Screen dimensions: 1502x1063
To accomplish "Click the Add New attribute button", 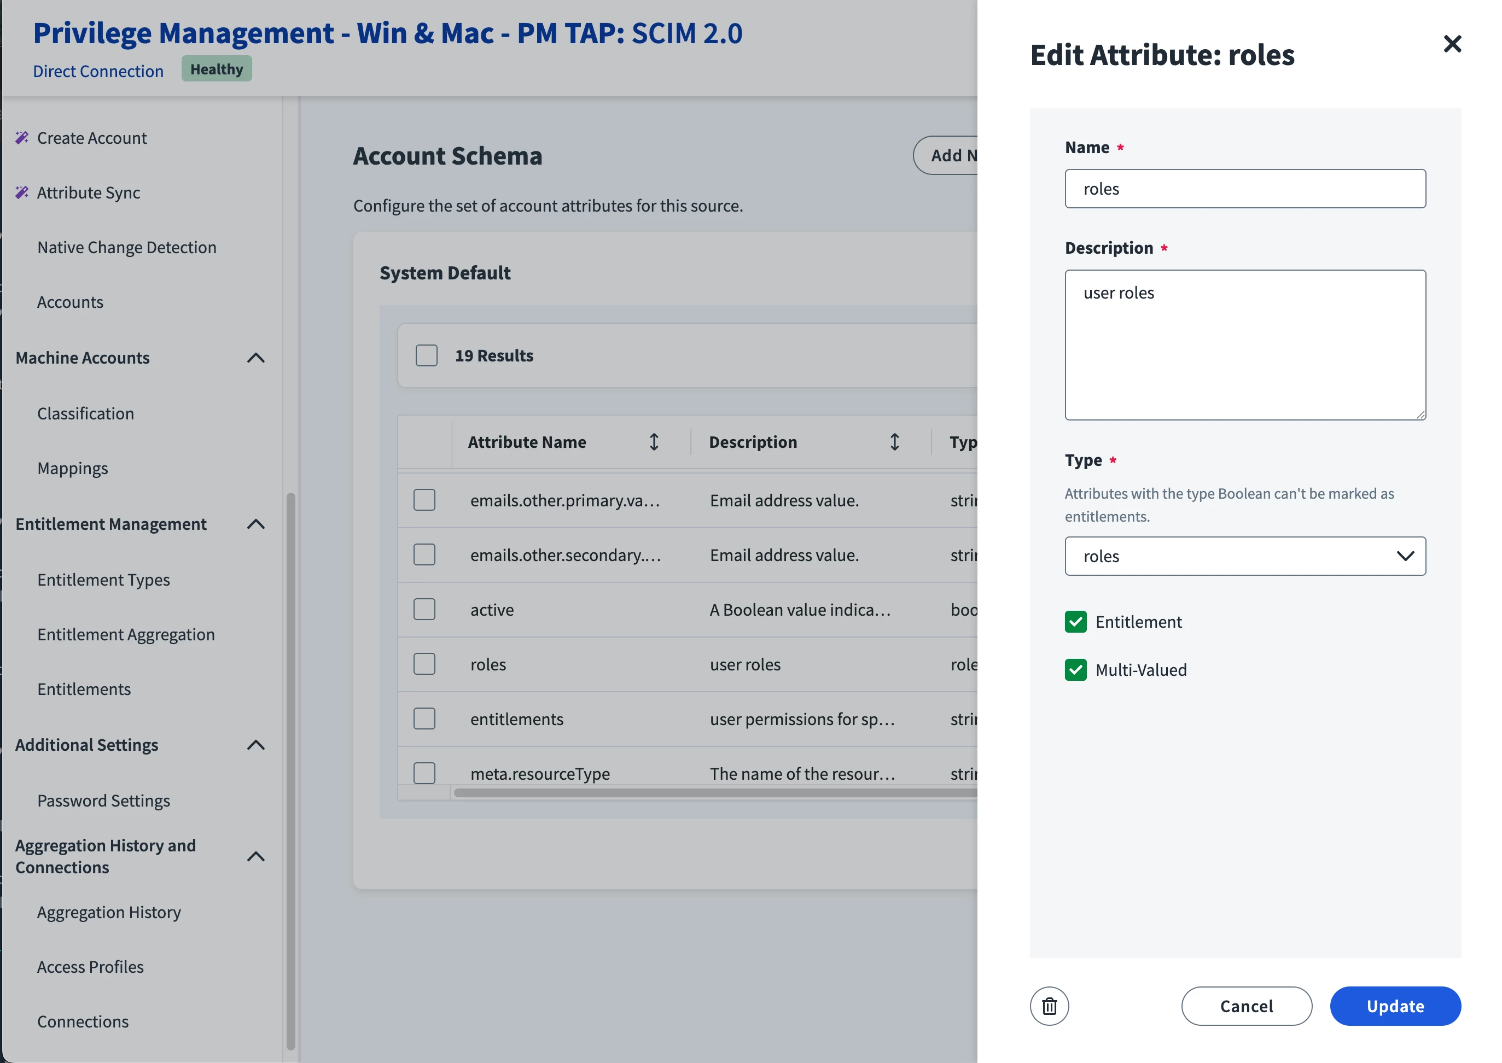I will tap(946, 155).
